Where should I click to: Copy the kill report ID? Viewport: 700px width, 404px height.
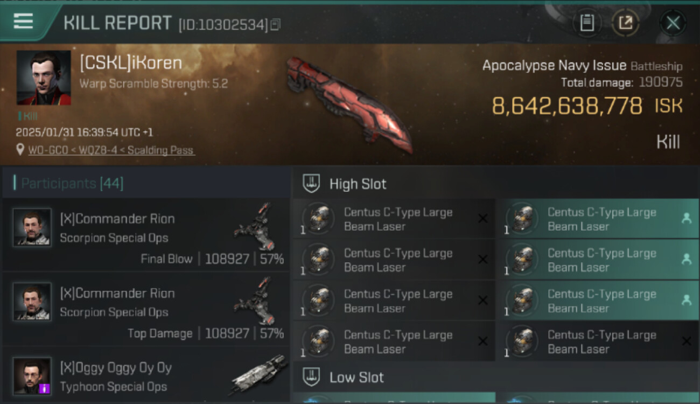(275, 25)
